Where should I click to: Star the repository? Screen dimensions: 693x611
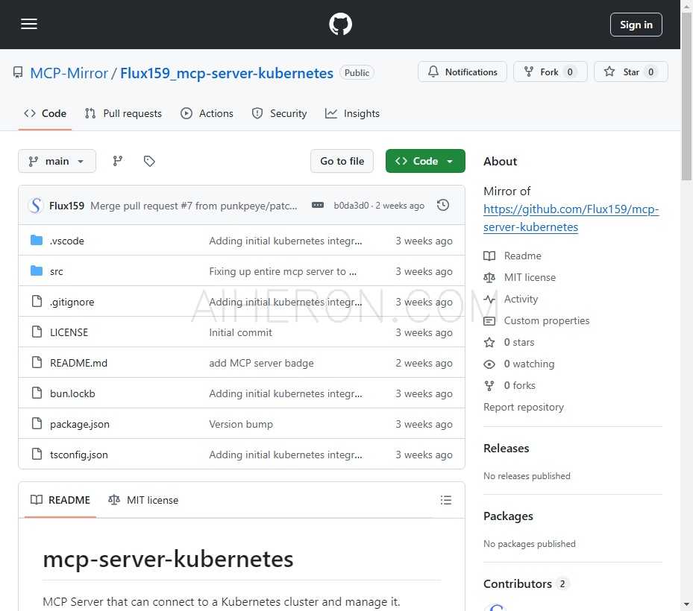click(631, 72)
